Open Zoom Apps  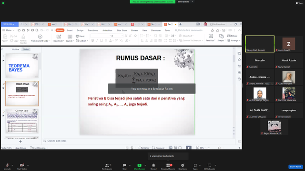click(x=195, y=166)
